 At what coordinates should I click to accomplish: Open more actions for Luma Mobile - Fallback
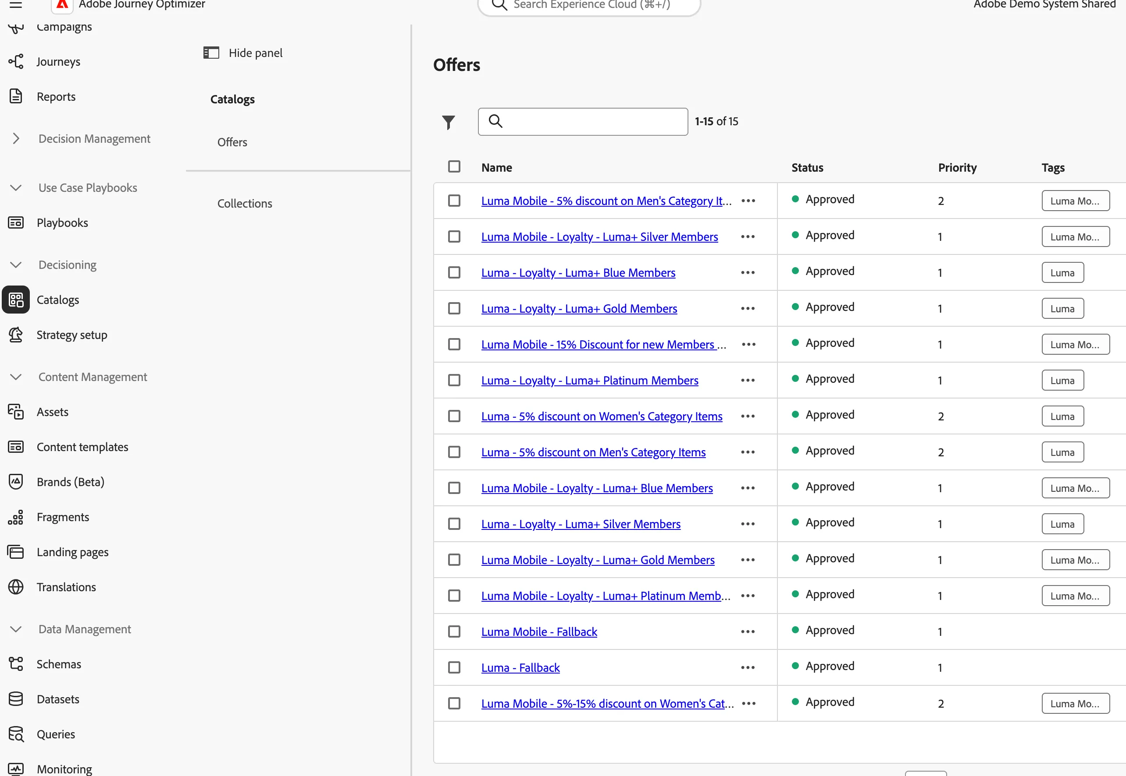(748, 631)
